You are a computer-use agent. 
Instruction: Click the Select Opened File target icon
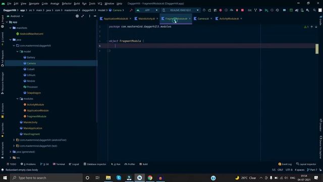click(77, 16)
